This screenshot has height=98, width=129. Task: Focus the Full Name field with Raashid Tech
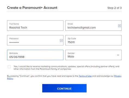coord(35,25)
